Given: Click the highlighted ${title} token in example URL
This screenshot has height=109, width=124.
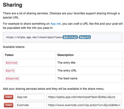Looking at the screenshot, I should (x=70, y=37).
